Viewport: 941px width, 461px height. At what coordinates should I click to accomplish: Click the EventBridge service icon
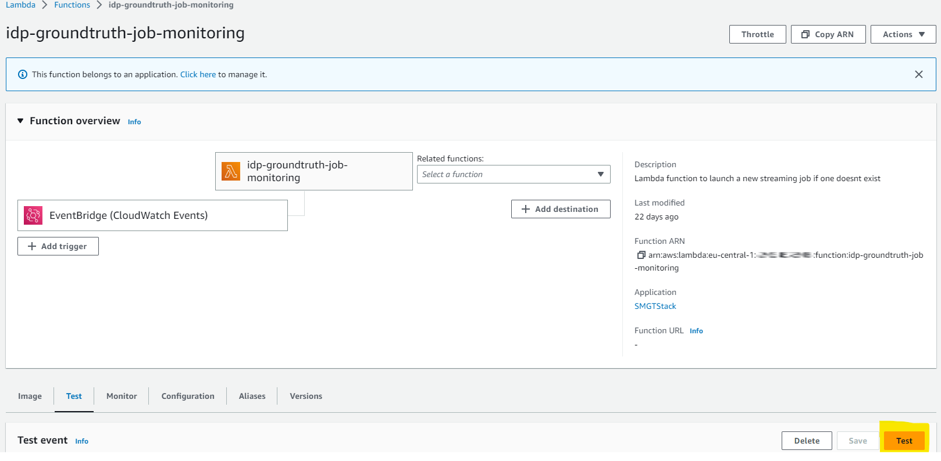click(33, 215)
